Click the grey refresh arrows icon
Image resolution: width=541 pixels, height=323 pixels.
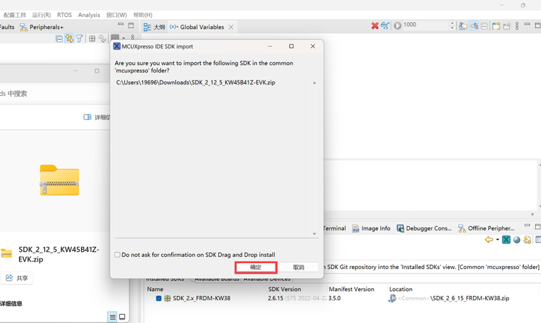coord(102,39)
